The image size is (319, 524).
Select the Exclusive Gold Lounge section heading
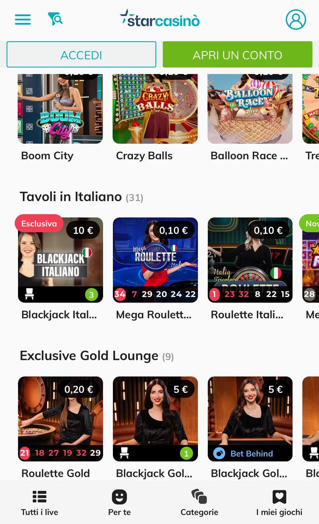point(89,356)
